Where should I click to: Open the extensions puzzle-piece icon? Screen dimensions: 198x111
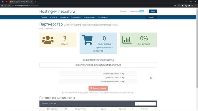click(189, 6)
